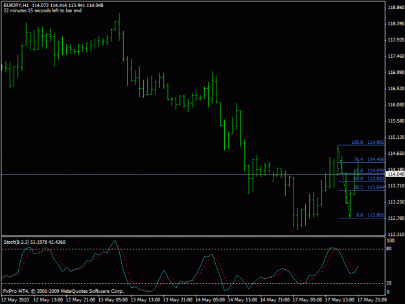Click the stochastic level 80 label

[389, 249]
